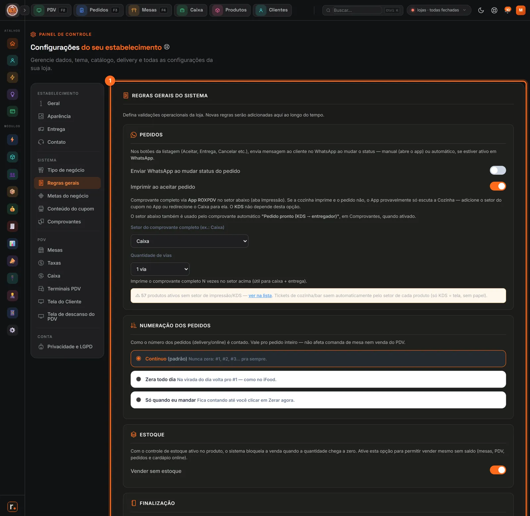The height and width of the screenshot is (516, 530).
Task: Select Contínuo (padrão) numbering option
Action: [x=318, y=359]
